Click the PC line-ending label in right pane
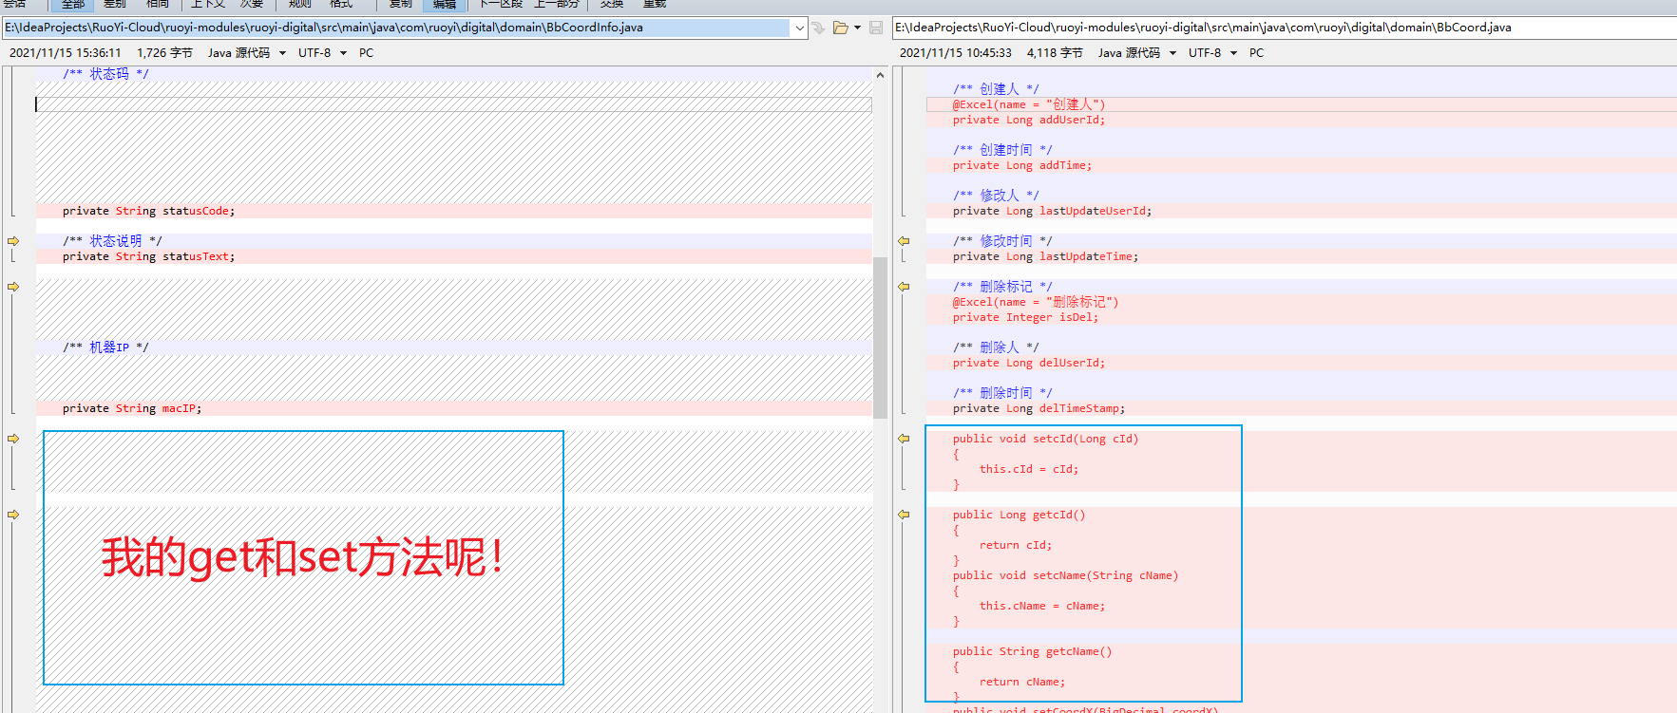This screenshot has height=713, width=1677. coord(1256,53)
